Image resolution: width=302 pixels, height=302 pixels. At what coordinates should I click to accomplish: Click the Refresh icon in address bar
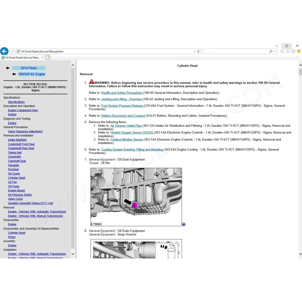pyautogui.click(x=198, y=51)
